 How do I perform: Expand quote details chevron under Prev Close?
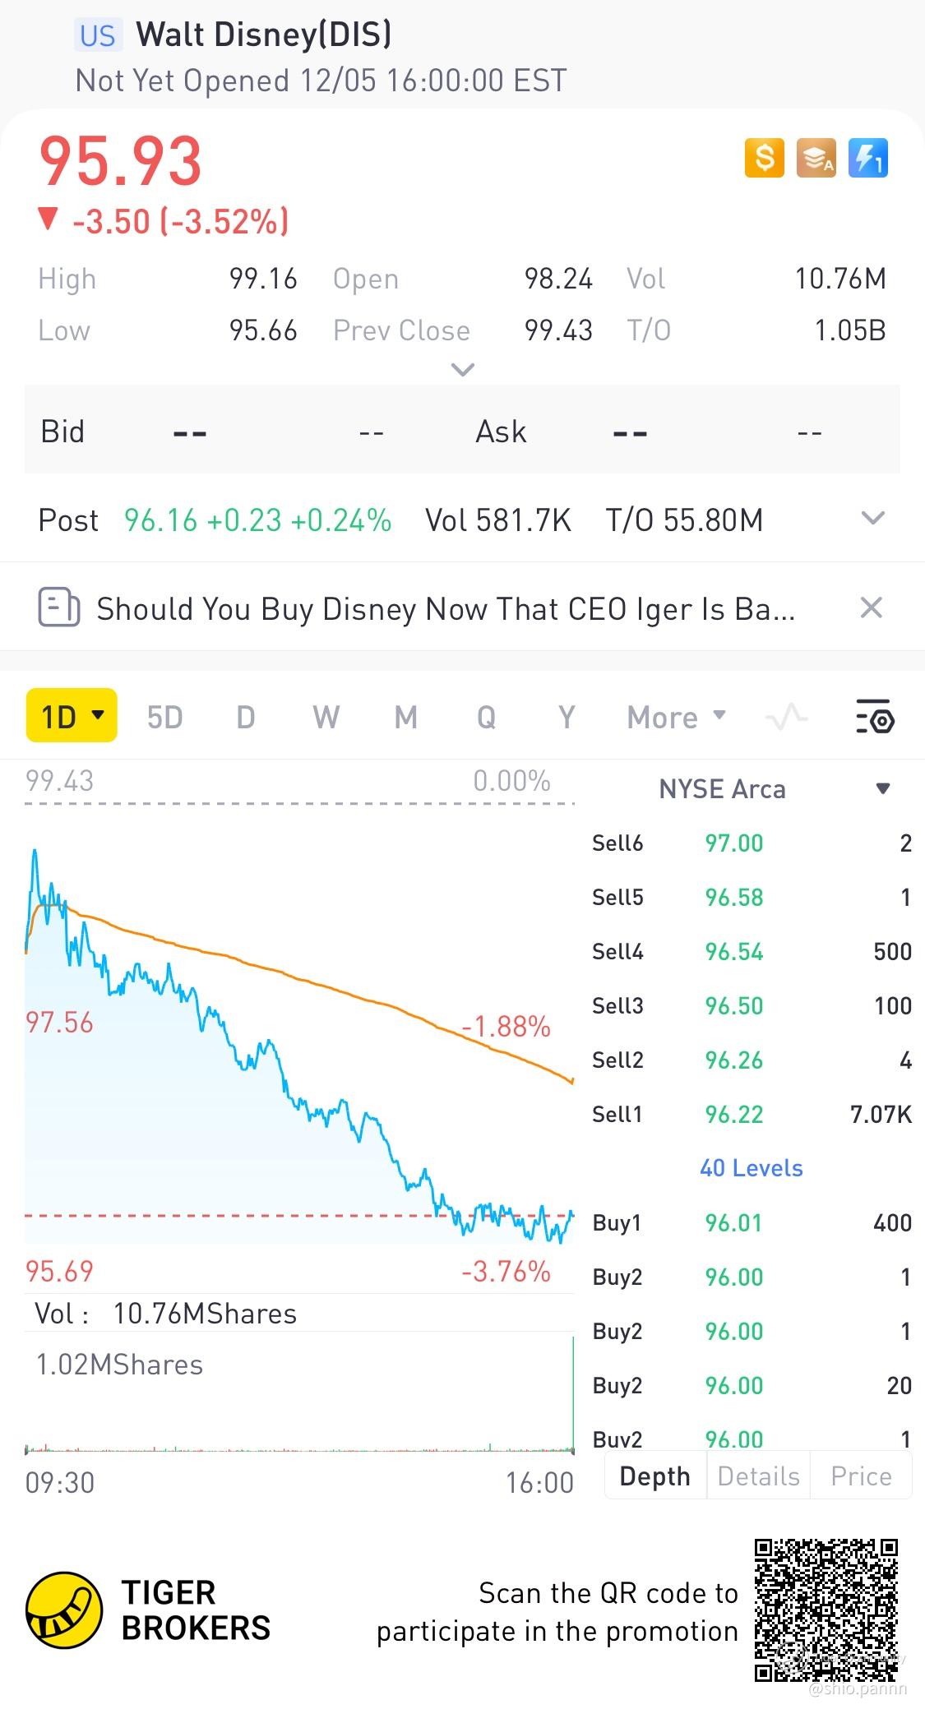[x=463, y=370]
